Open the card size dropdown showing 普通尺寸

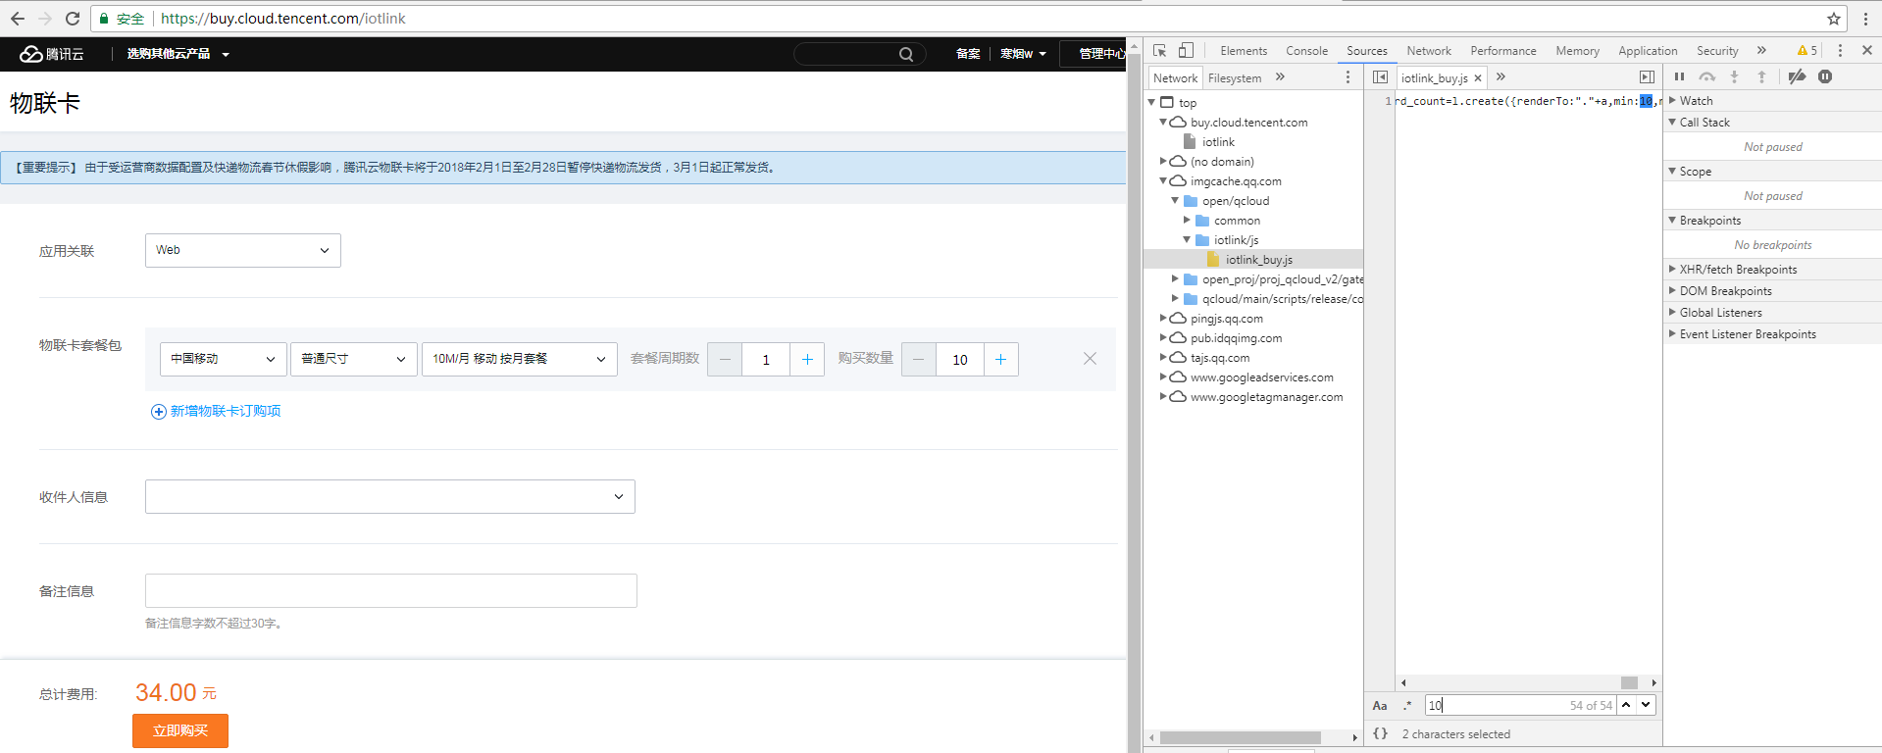click(x=354, y=359)
